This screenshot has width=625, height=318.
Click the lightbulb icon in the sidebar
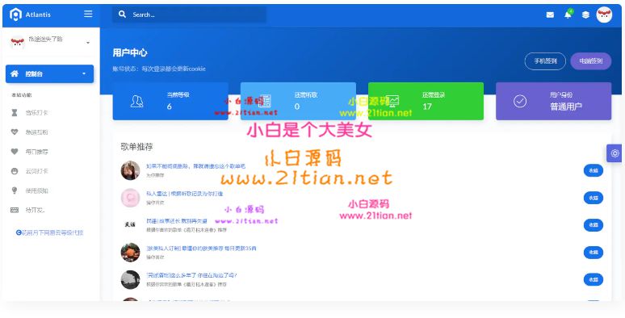[15, 190]
